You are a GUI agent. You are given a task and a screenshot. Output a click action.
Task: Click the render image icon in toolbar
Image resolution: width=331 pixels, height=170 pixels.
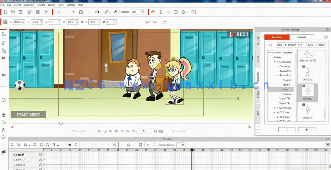[x=38, y=12]
